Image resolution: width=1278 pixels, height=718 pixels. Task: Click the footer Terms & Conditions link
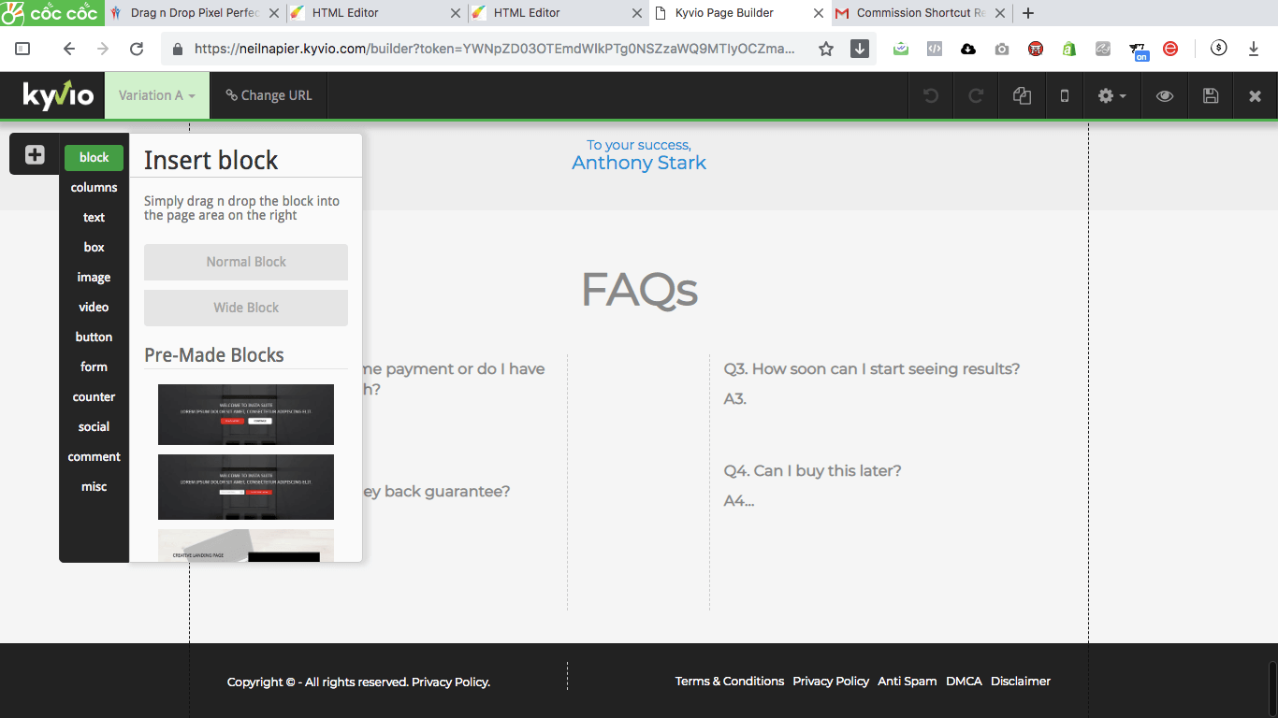tap(730, 681)
